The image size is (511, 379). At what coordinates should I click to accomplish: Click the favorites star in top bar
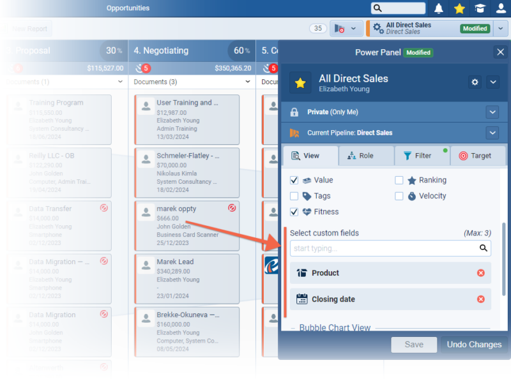pyautogui.click(x=459, y=8)
